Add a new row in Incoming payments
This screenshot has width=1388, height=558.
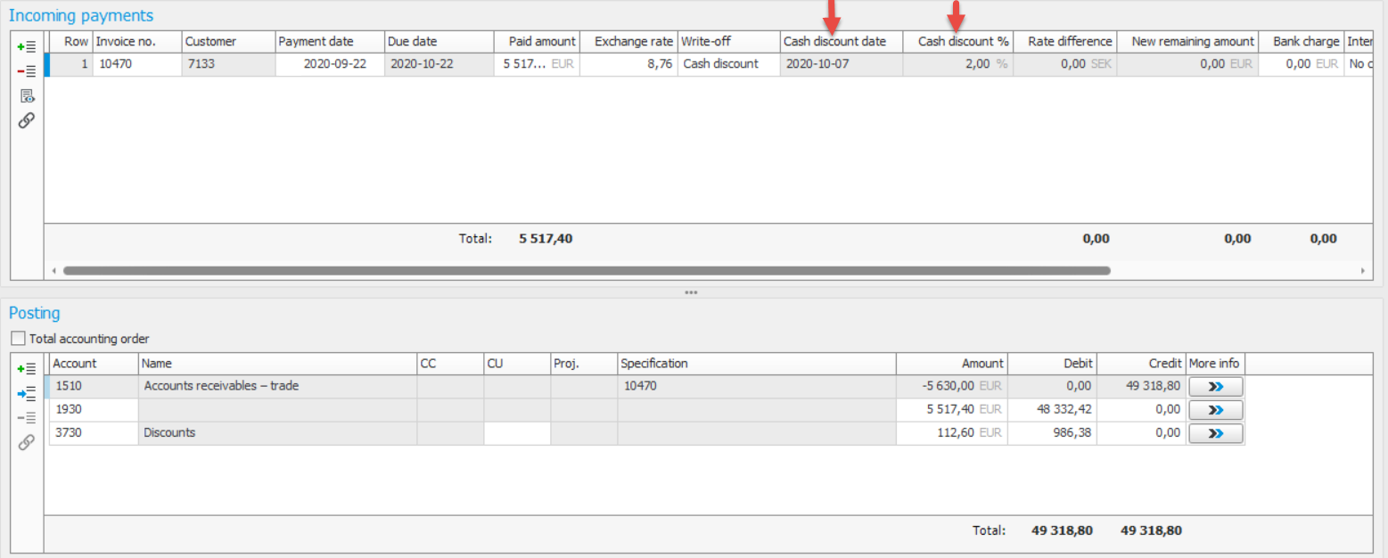coord(27,46)
